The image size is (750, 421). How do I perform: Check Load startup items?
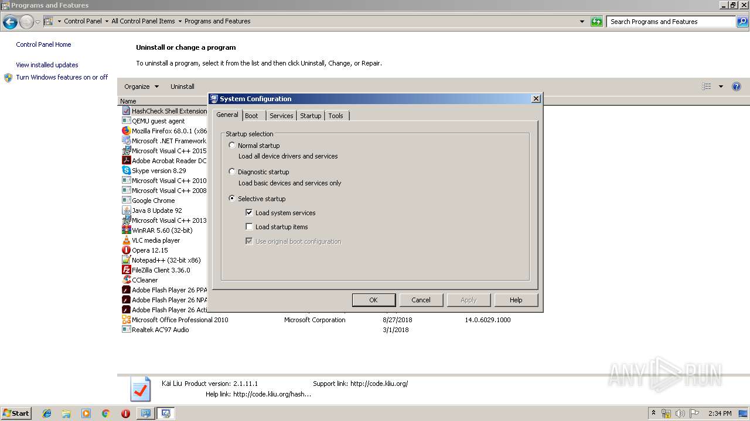point(249,227)
